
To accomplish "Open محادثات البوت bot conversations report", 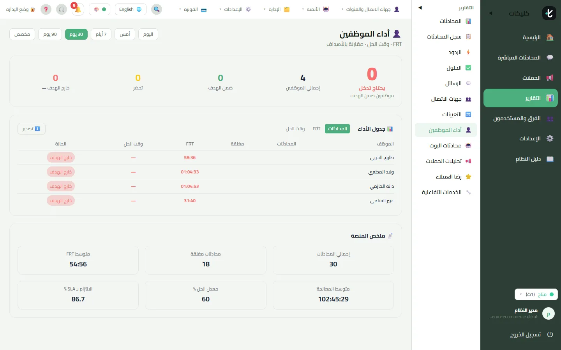I will tap(446, 145).
